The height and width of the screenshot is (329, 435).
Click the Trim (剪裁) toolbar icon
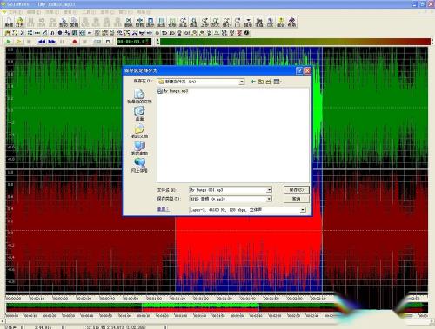139,22
